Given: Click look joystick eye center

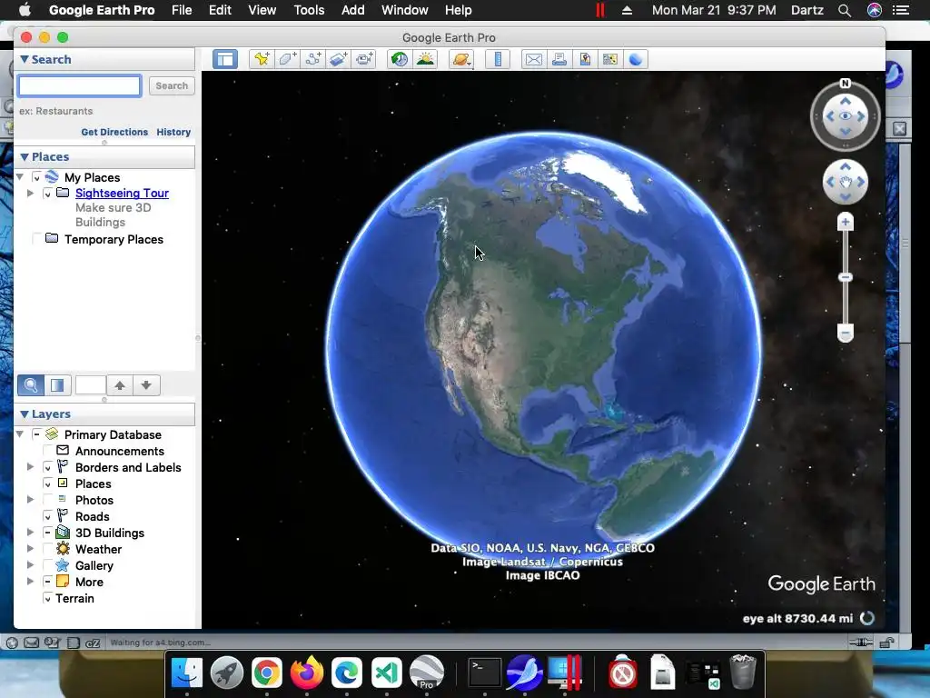Looking at the screenshot, I should tap(846, 116).
